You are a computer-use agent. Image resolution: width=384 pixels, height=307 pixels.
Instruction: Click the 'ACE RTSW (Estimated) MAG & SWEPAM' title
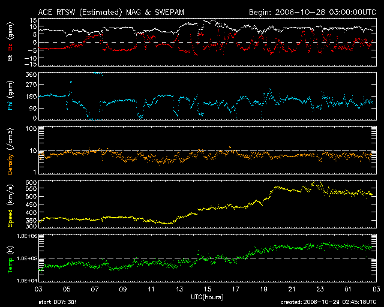111,12
